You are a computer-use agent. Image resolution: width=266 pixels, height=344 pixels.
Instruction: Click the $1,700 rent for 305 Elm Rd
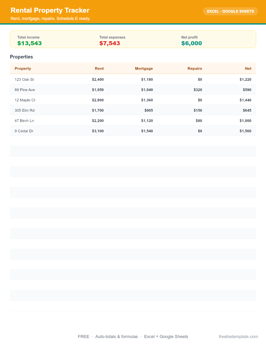[98, 110]
